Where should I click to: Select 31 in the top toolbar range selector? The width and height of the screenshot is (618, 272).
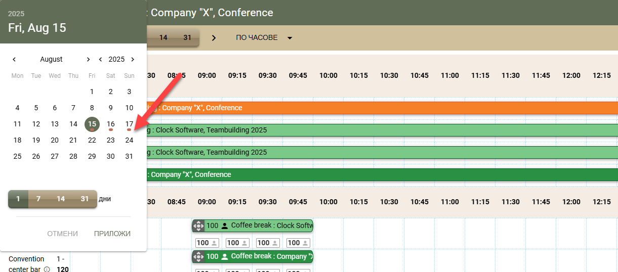pyautogui.click(x=187, y=38)
